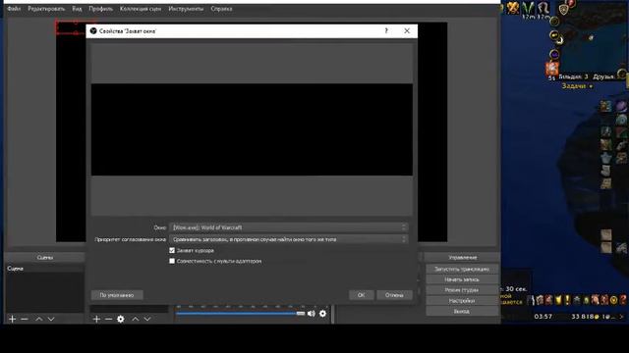Confirm dialog with OK button
629x353 pixels.
tap(361, 295)
